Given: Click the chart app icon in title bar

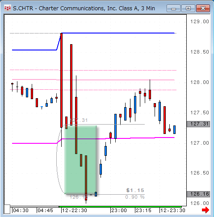Looking at the screenshot, I should click(x=8, y=8).
